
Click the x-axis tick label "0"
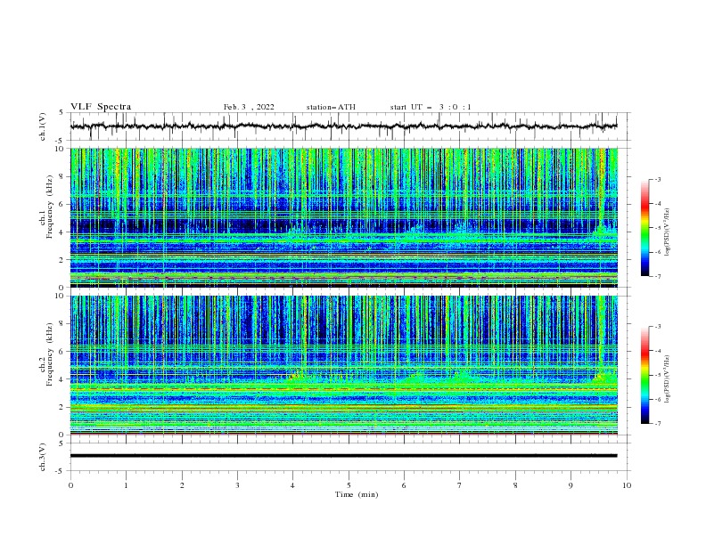tap(70, 485)
